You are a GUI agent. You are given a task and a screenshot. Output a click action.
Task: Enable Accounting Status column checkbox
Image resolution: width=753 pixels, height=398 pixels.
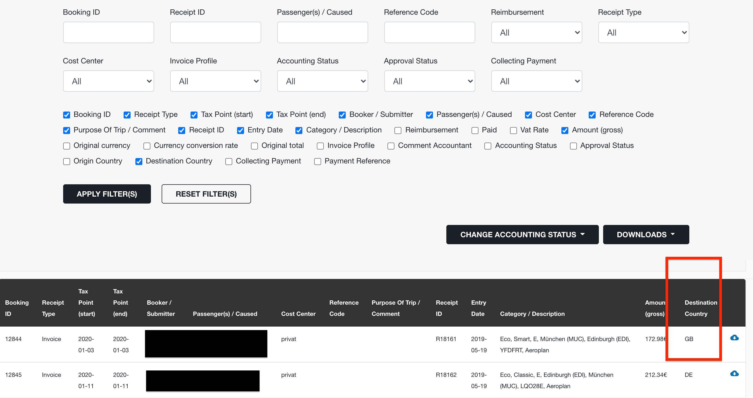point(488,146)
